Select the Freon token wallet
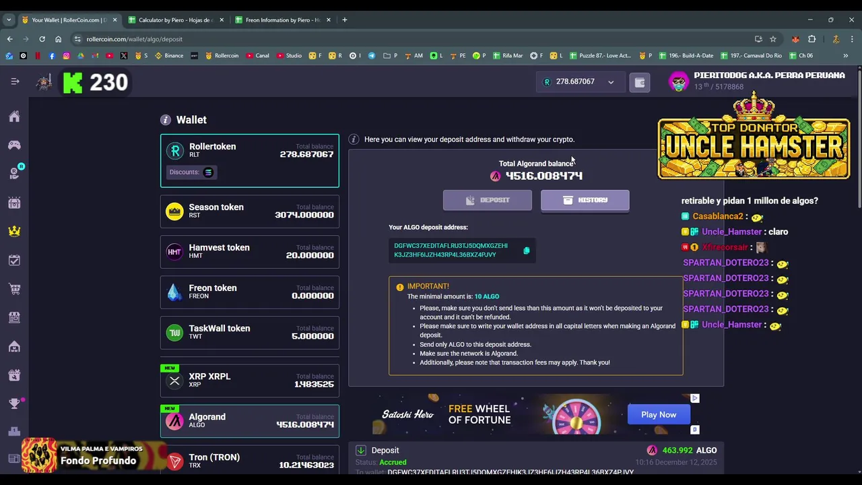862x485 pixels. (250, 292)
